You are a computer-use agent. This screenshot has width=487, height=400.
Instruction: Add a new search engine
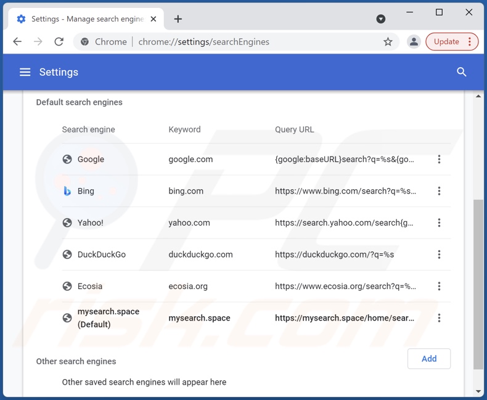point(429,359)
